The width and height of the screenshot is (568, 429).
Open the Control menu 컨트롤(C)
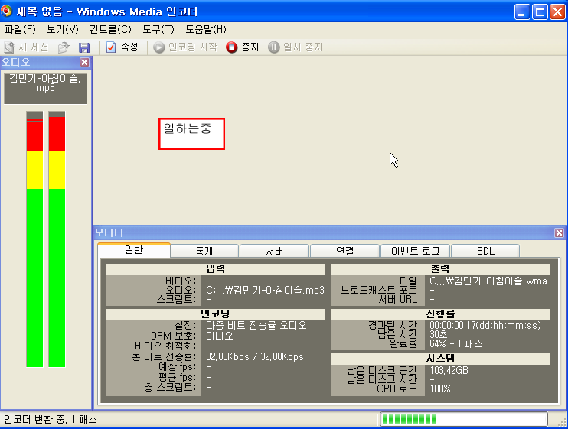[x=110, y=29]
